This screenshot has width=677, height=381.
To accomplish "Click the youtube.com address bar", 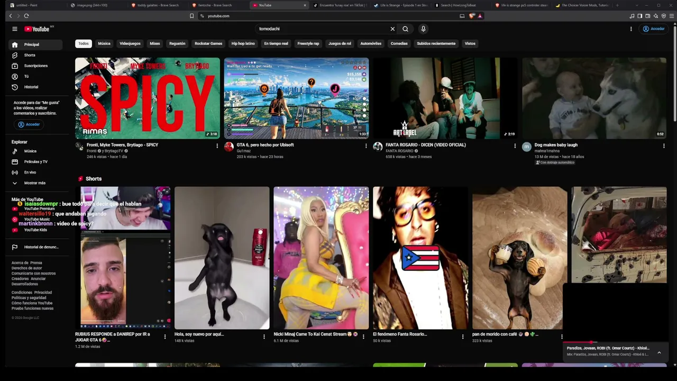I will click(x=328, y=16).
